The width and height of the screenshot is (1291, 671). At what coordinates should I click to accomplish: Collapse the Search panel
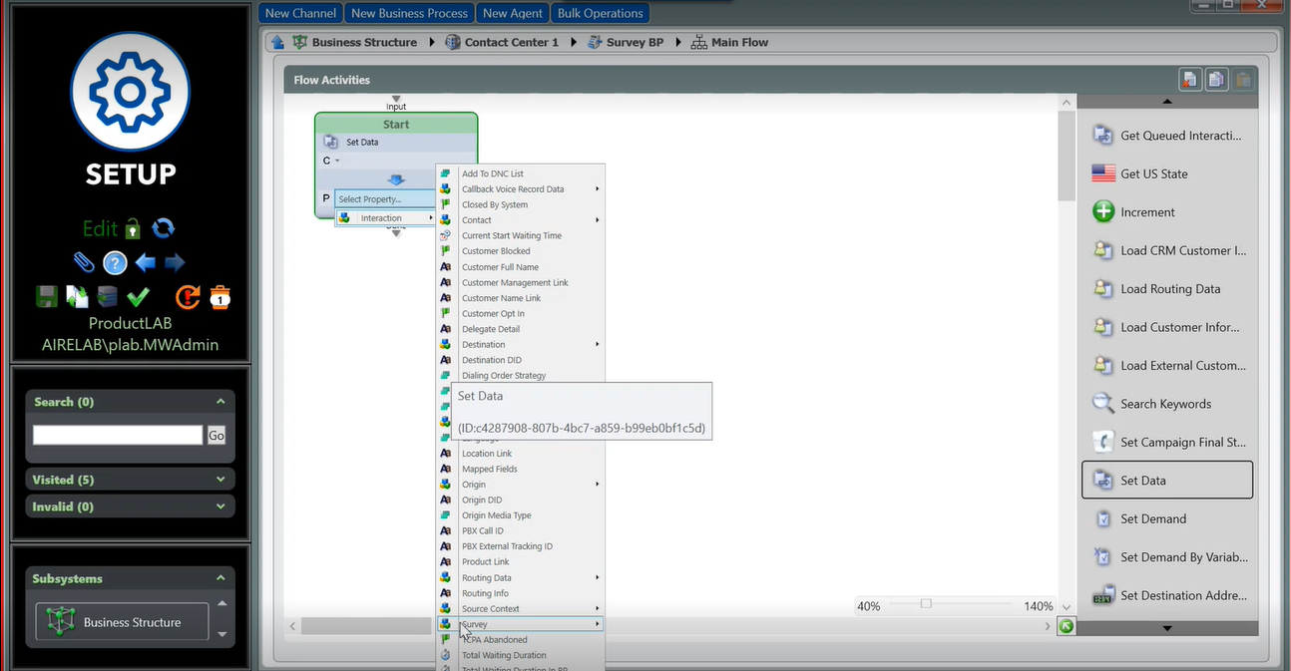pyautogui.click(x=220, y=402)
